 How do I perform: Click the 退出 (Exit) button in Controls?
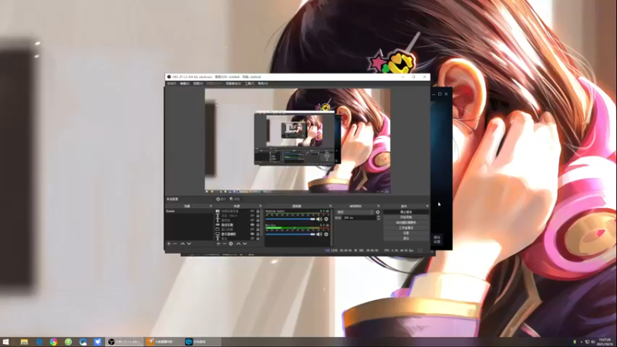(x=406, y=238)
